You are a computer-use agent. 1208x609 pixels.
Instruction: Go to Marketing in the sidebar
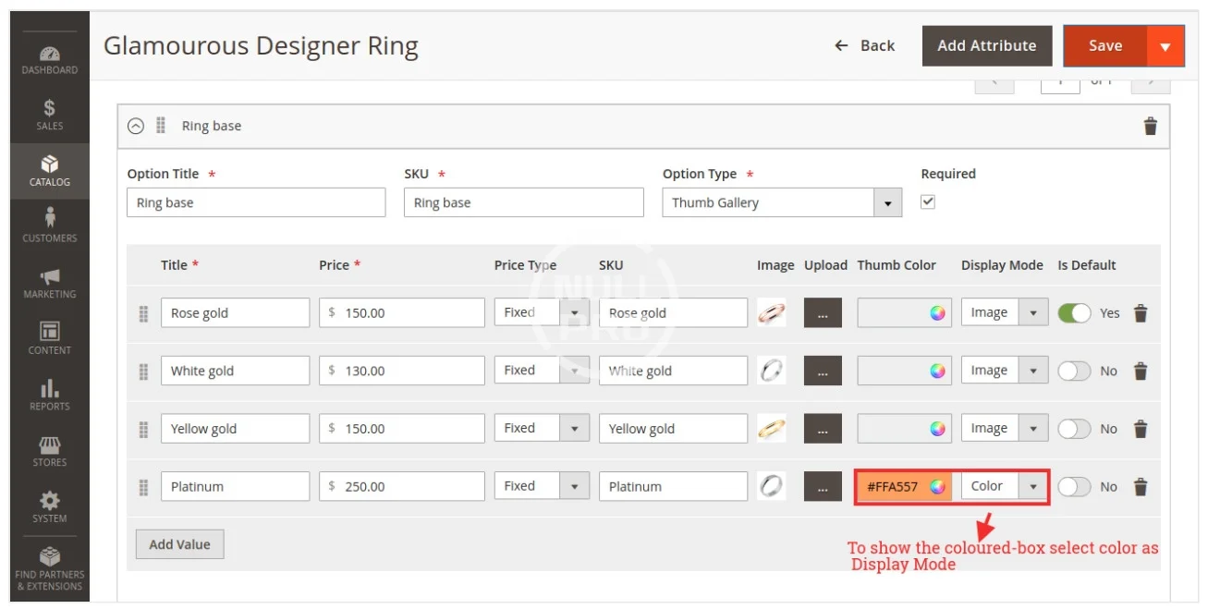[x=50, y=283]
